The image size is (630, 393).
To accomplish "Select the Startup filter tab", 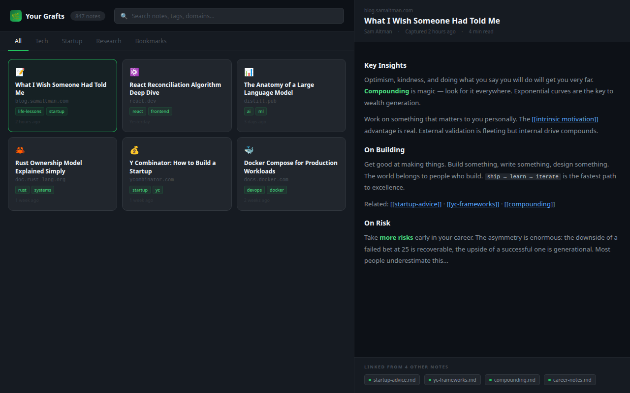I will point(72,41).
